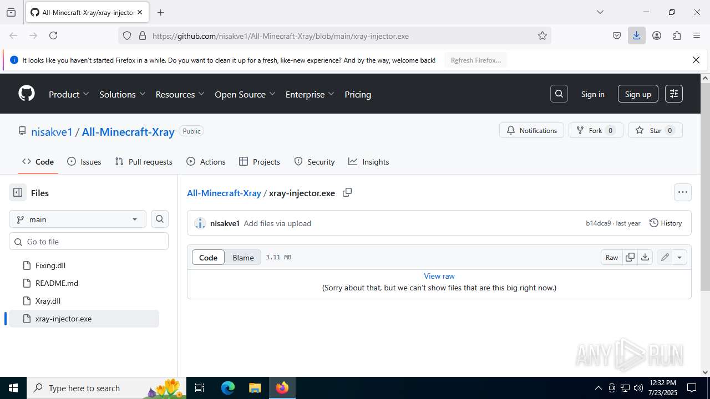Open the Projects tab
The height and width of the screenshot is (399, 710).
(x=259, y=162)
